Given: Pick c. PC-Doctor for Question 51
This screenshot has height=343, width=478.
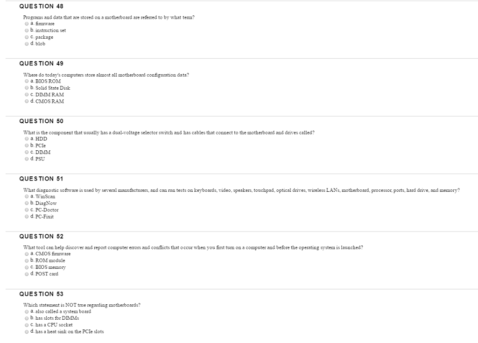Looking at the screenshot, I should [x=27, y=210].
